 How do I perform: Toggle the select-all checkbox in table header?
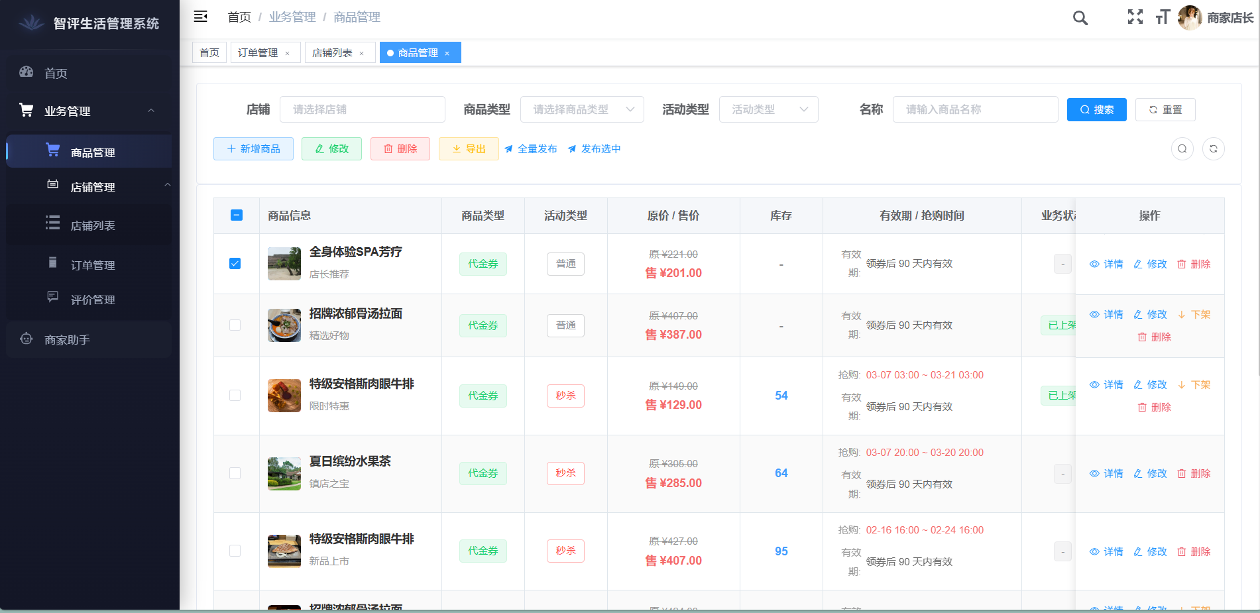[x=236, y=215]
